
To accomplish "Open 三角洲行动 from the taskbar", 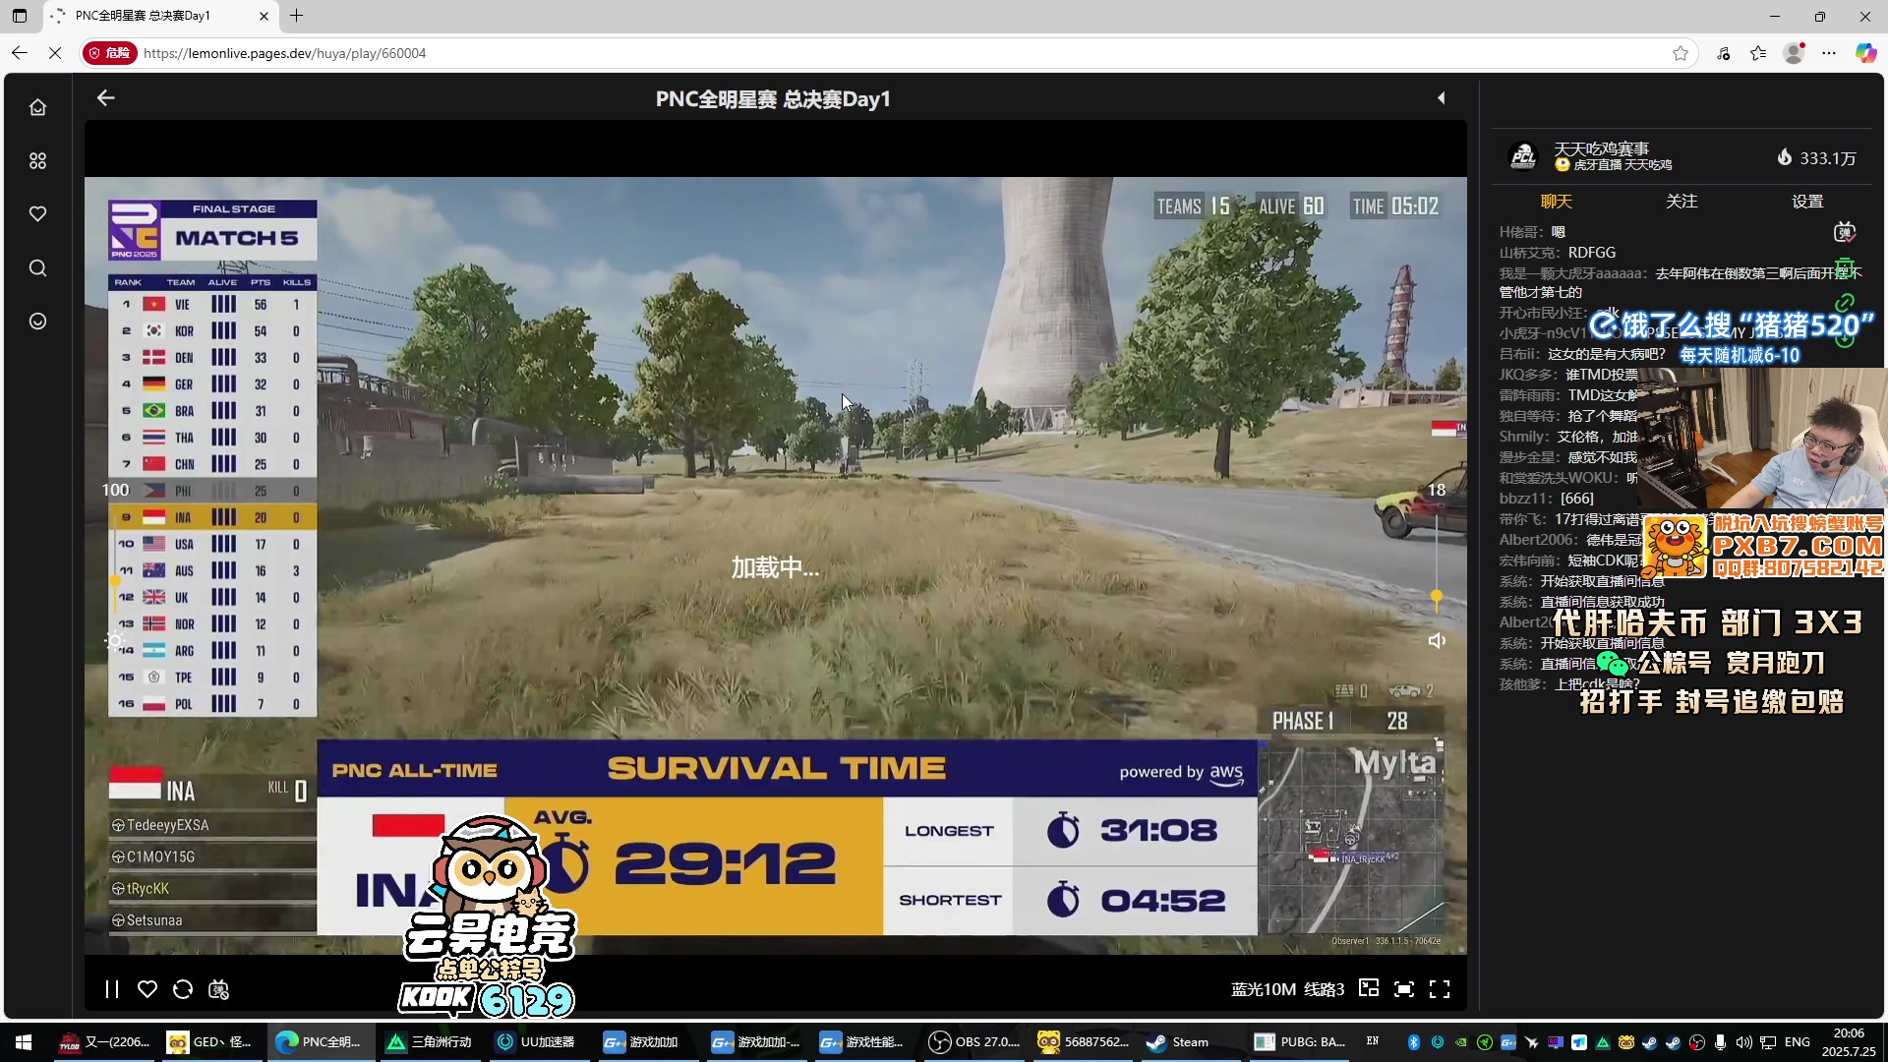I will click(x=429, y=1042).
